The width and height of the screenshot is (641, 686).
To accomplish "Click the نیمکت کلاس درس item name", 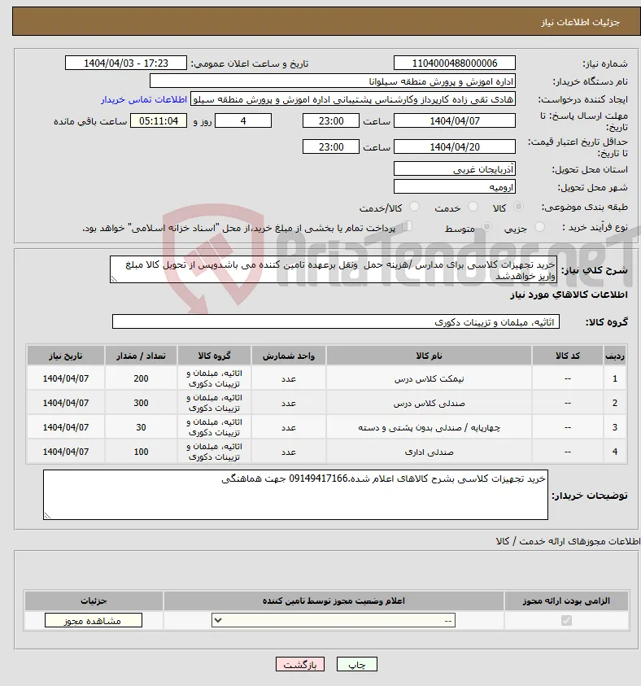I will pyautogui.click(x=429, y=379).
